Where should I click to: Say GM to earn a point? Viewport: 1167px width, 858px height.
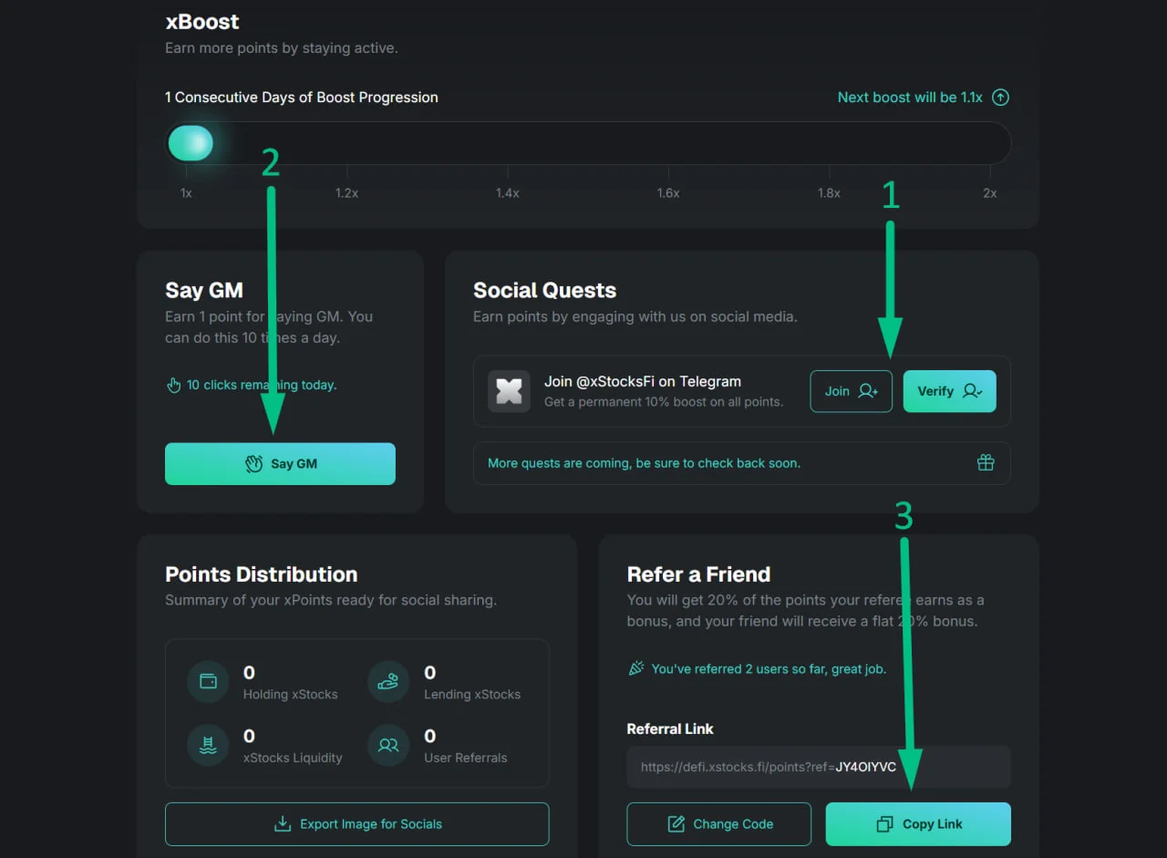280,463
